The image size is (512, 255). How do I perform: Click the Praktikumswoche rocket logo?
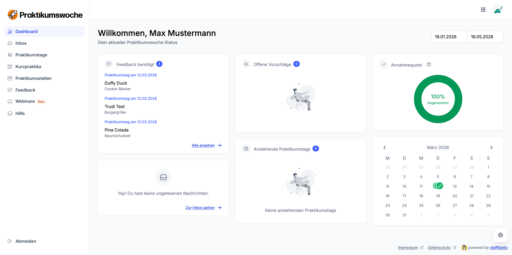tap(13, 15)
